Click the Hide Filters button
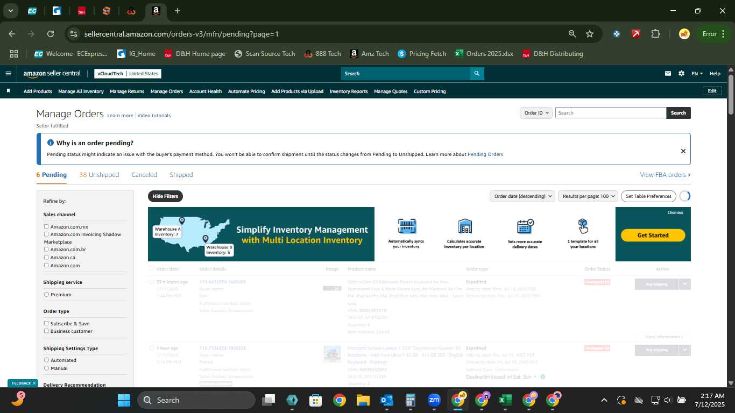The width and height of the screenshot is (735, 413). [165, 196]
